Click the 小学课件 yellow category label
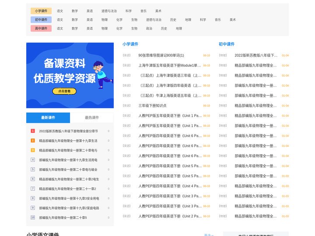Viewport: 315px width, 236px height. (x=41, y=11)
